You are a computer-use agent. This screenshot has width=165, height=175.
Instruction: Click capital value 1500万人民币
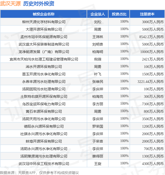[x=153, y=74]
